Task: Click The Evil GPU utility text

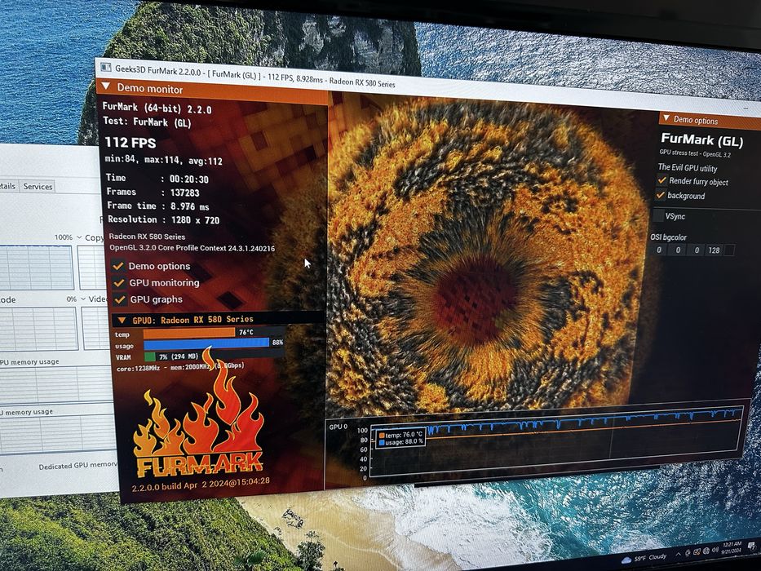Action: 688,168
